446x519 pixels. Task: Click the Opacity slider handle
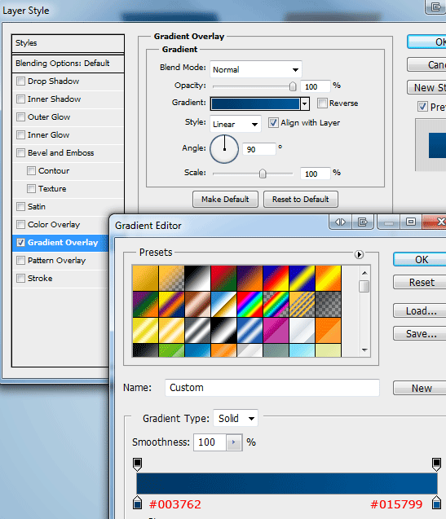click(x=293, y=86)
